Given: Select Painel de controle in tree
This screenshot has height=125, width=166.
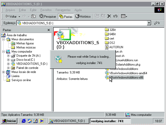Looking at the screenshot, I should 27,68.
